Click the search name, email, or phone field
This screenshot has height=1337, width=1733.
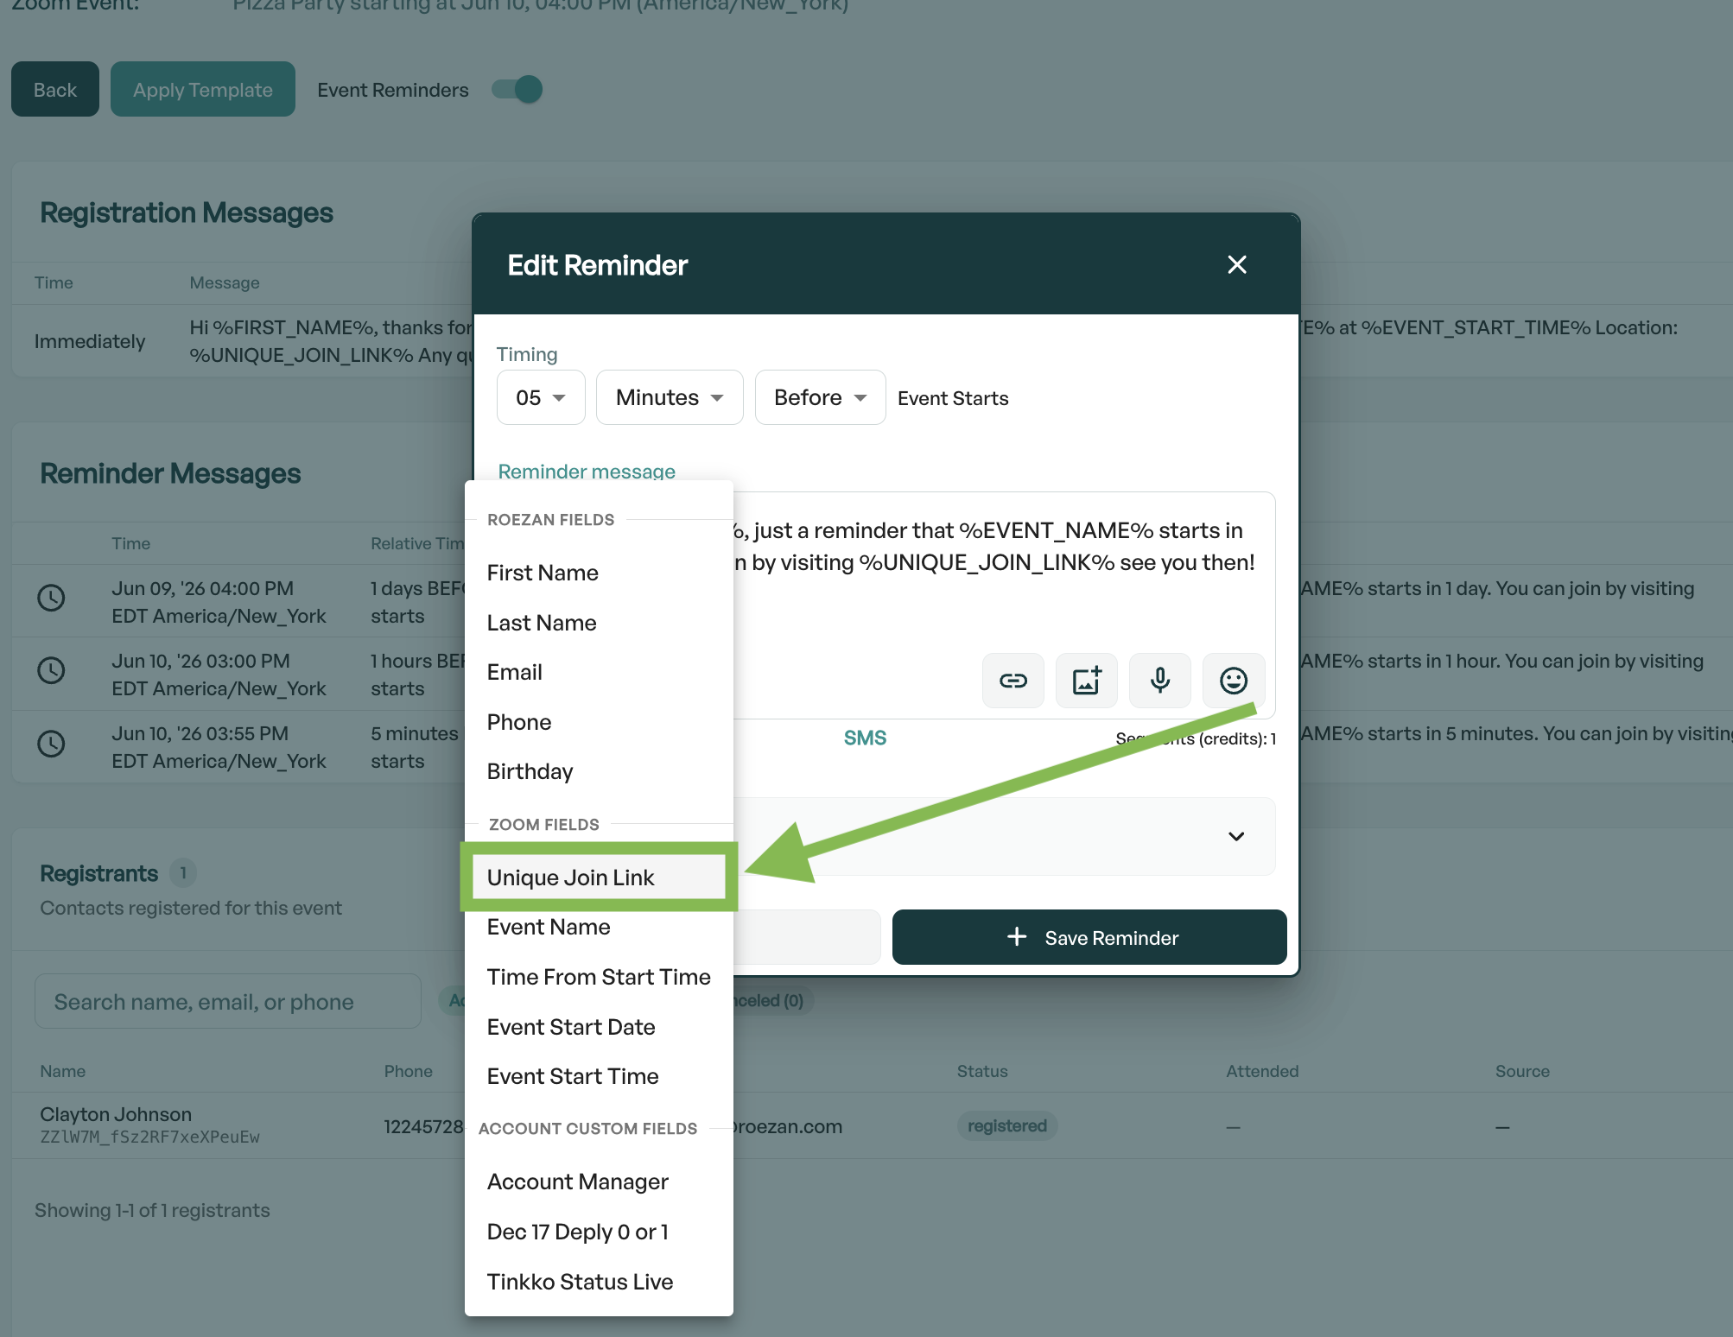point(228,1002)
